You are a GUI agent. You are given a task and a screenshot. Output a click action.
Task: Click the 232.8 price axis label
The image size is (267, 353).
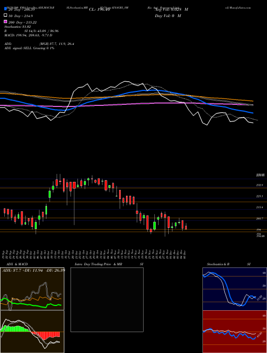point(260,185)
